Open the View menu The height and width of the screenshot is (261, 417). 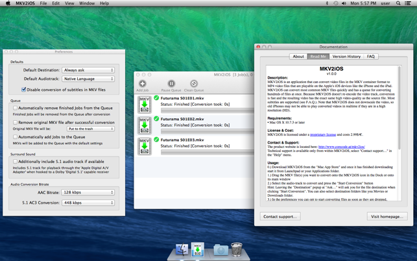(69, 3)
